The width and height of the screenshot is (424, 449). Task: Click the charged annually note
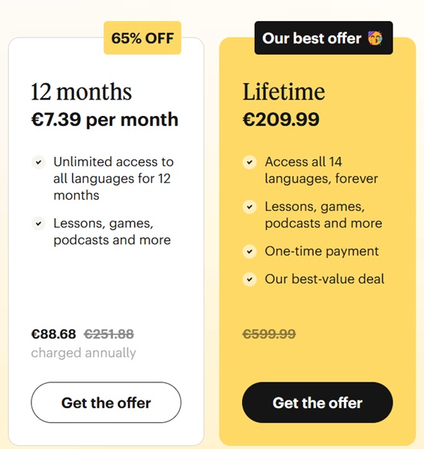[83, 352]
